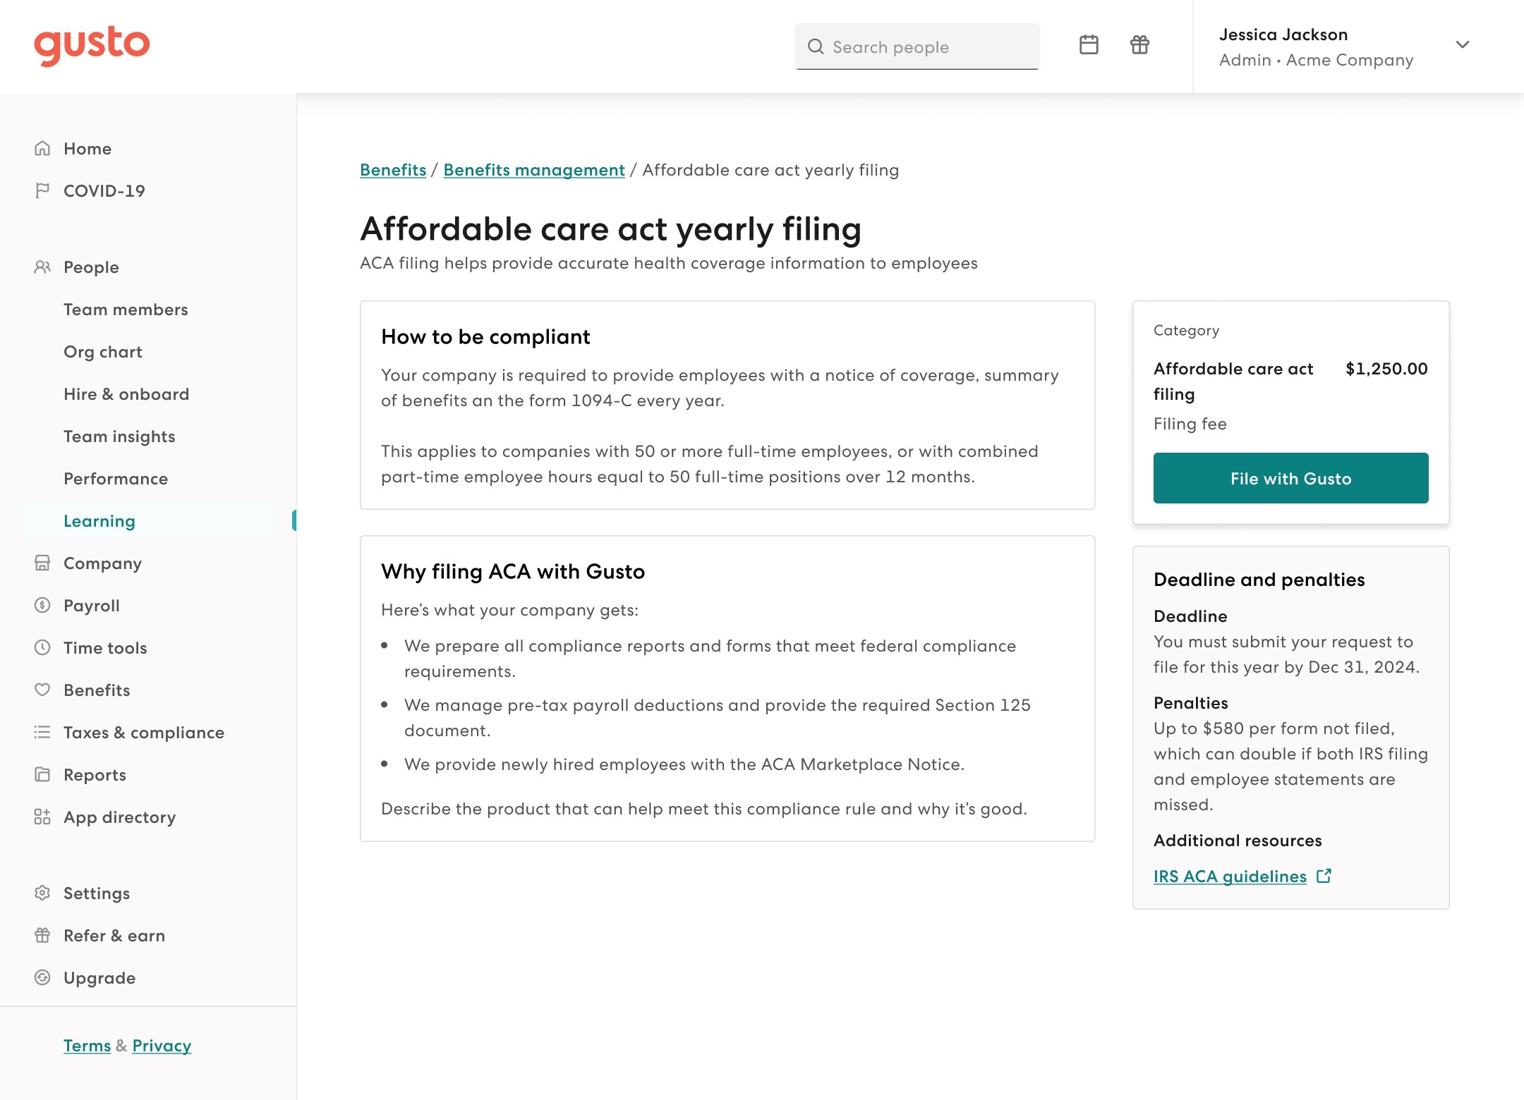This screenshot has height=1100, width=1524.
Task: Click the calendar icon in header
Action: 1089,45
